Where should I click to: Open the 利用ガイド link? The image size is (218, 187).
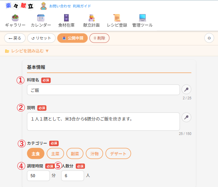coord(82,6)
